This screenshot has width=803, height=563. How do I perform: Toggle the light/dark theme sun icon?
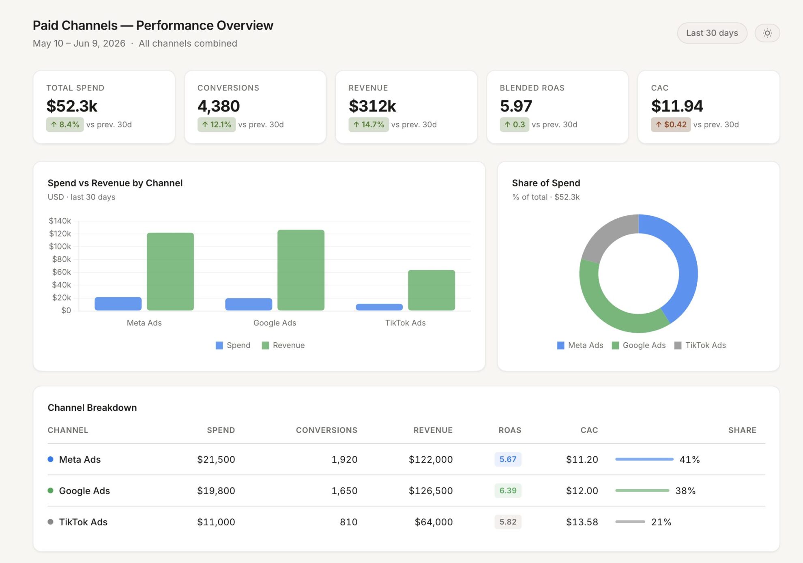(x=767, y=33)
